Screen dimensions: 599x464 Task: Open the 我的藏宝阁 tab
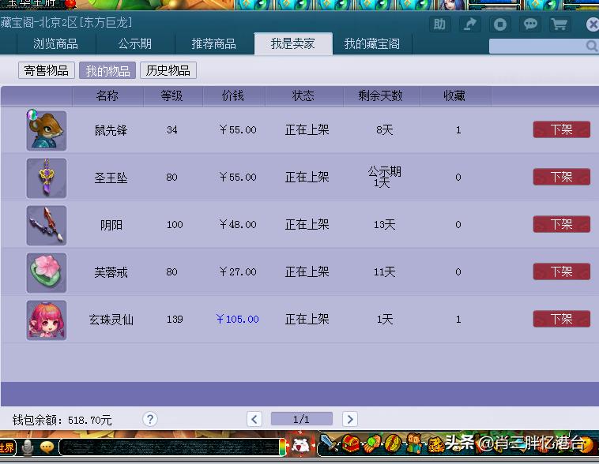click(x=372, y=44)
